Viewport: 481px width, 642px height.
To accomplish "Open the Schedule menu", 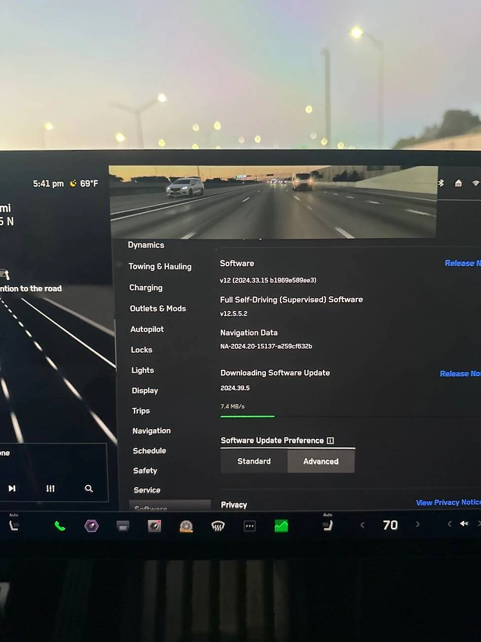I will click(x=149, y=451).
